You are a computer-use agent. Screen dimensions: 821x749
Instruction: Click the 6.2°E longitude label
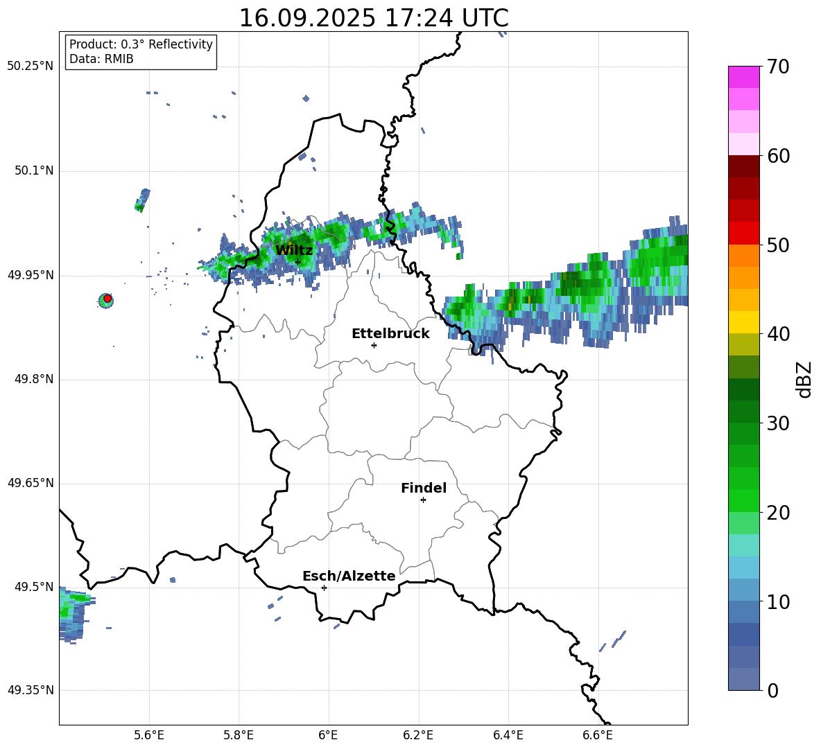418,735
